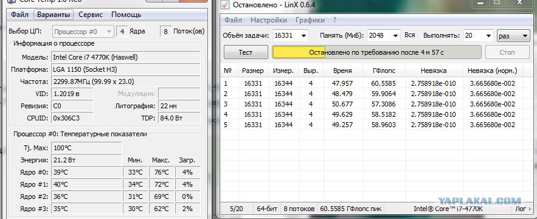This screenshot has height=219, width=537.
Task: Click the Тест button in LinX
Action: [246, 52]
